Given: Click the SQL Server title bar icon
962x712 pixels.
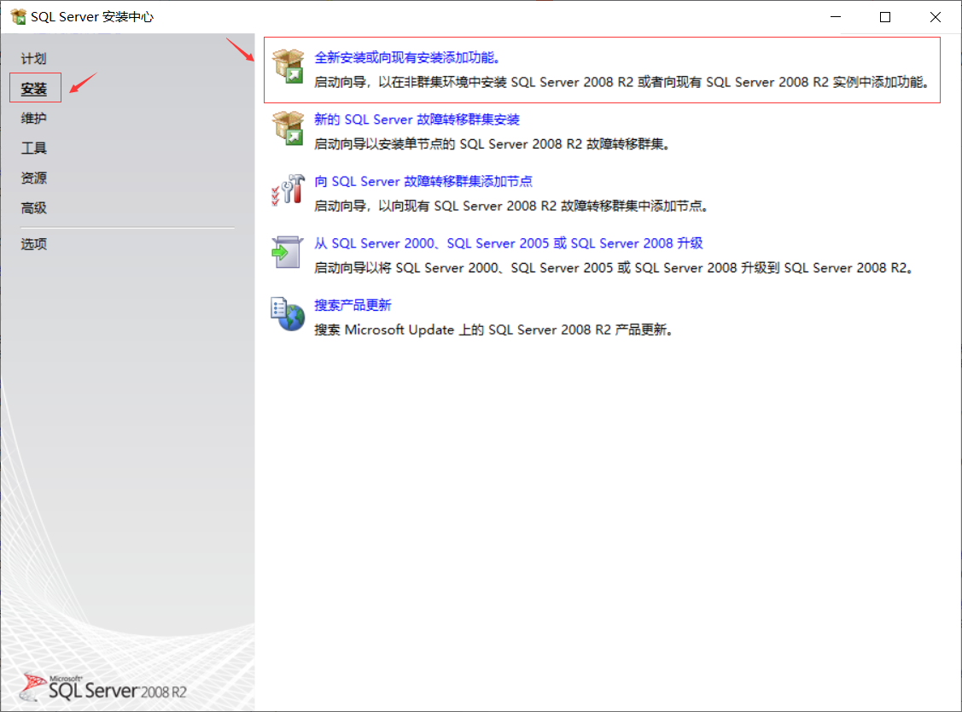Looking at the screenshot, I should (x=19, y=16).
